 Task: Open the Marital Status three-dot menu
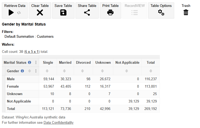(36, 62)
